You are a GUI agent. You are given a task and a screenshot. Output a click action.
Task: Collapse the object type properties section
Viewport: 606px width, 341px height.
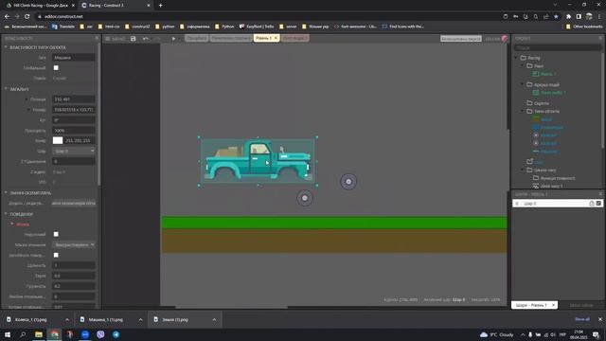click(x=6, y=47)
